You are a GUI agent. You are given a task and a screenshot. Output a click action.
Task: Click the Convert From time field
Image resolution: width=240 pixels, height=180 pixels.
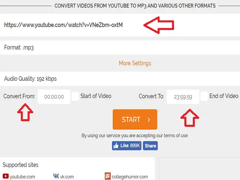[54, 97]
